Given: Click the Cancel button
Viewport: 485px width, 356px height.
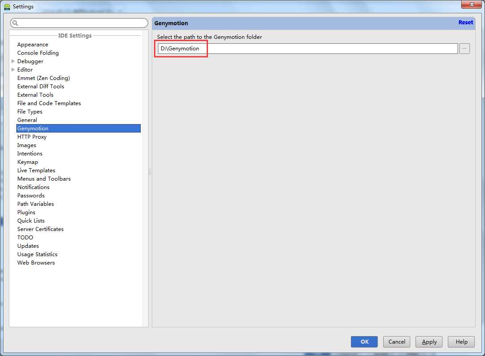Looking at the screenshot, I should 396,341.
